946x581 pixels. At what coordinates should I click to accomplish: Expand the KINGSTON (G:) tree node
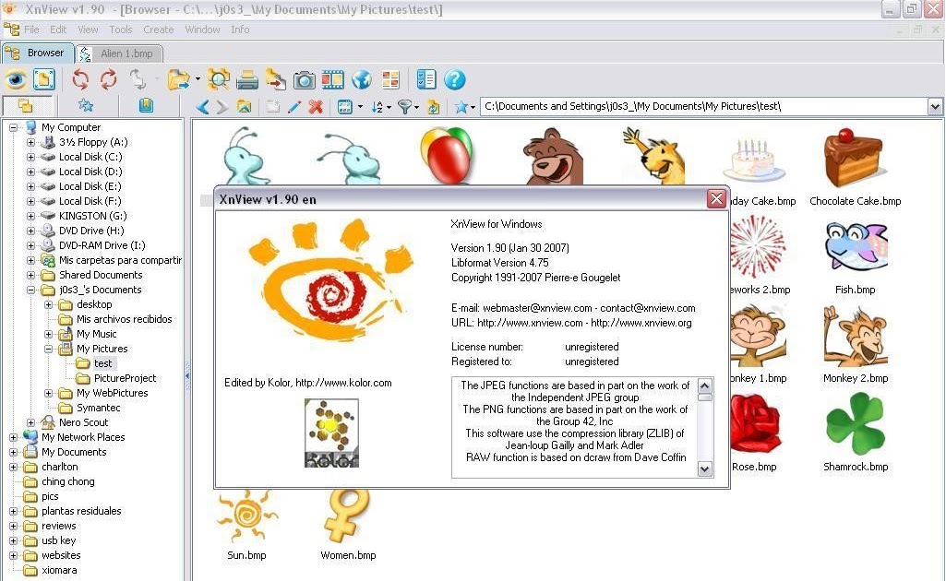click(30, 217)
